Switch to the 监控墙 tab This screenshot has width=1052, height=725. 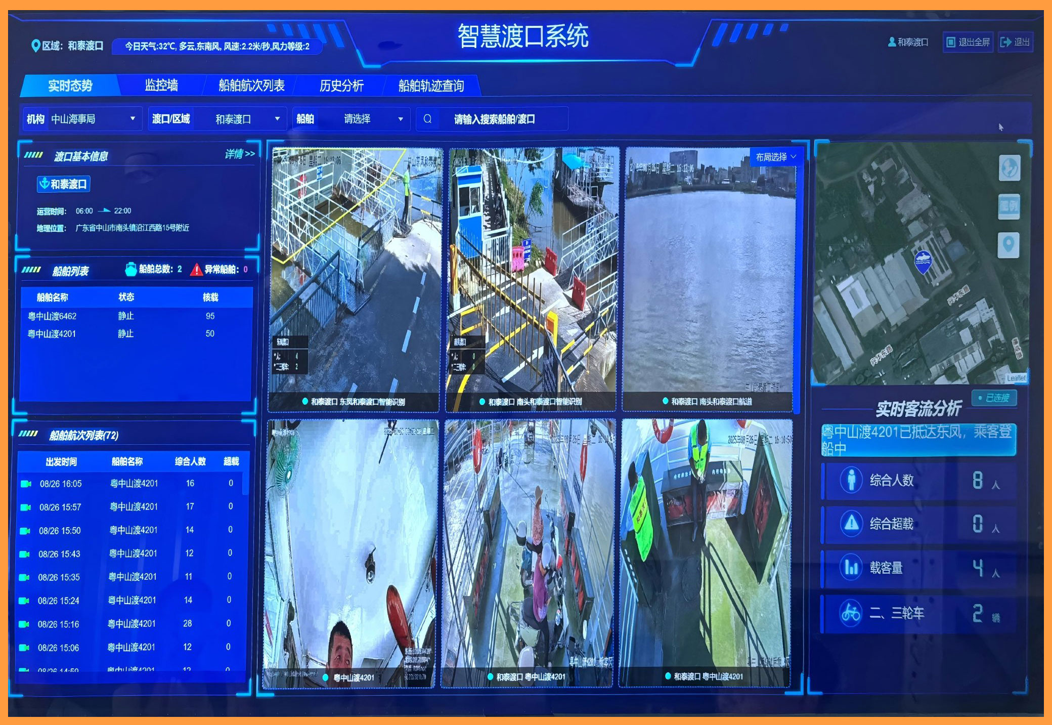click(161, 86)
